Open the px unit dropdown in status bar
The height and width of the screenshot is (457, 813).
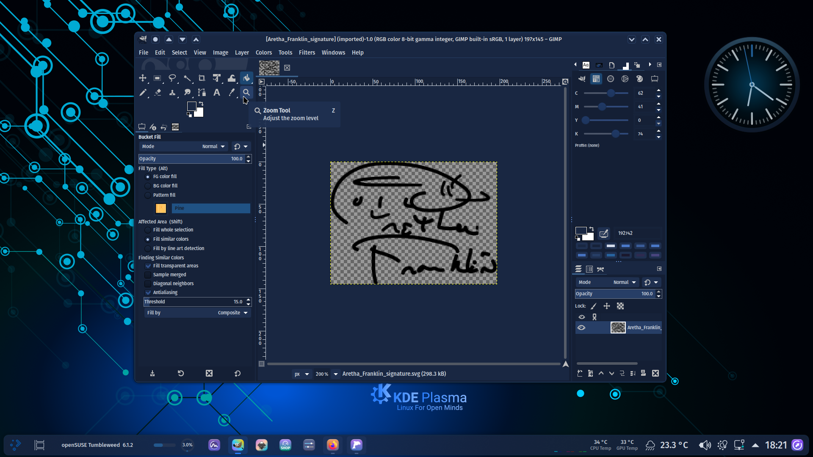pos(302,374)
